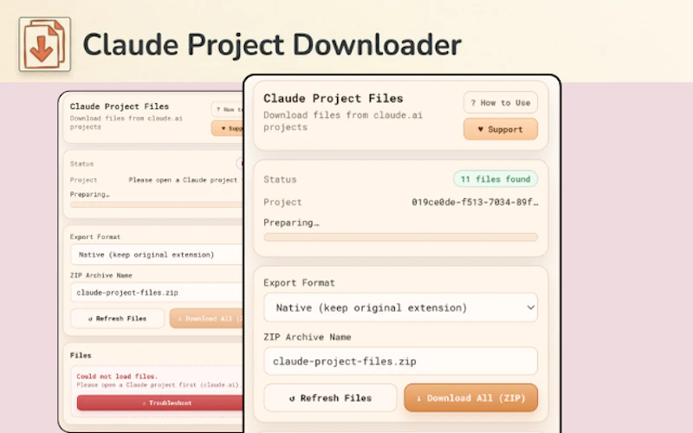Click Download All button in back panel
The height and width of the screenshot is (433, 693).
pos(206,319)
